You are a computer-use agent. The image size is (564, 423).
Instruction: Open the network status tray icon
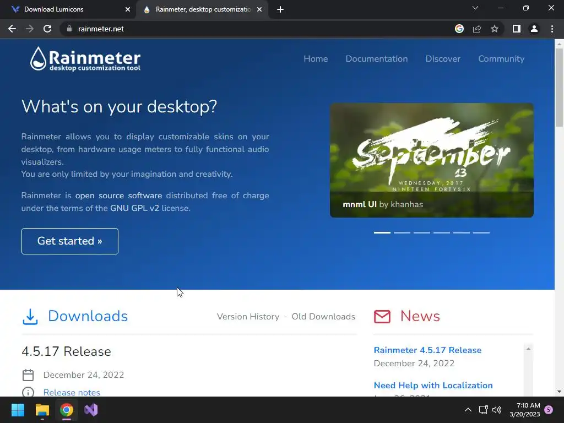coord(483,410)
